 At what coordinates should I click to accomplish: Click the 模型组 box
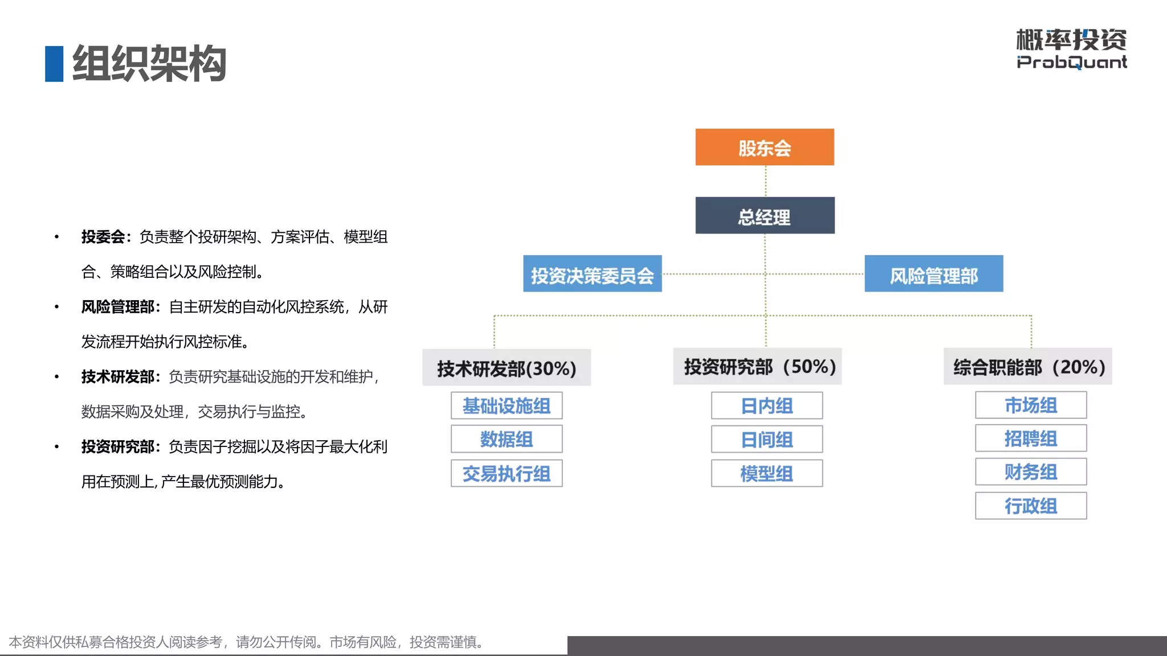tap(767, 473)
